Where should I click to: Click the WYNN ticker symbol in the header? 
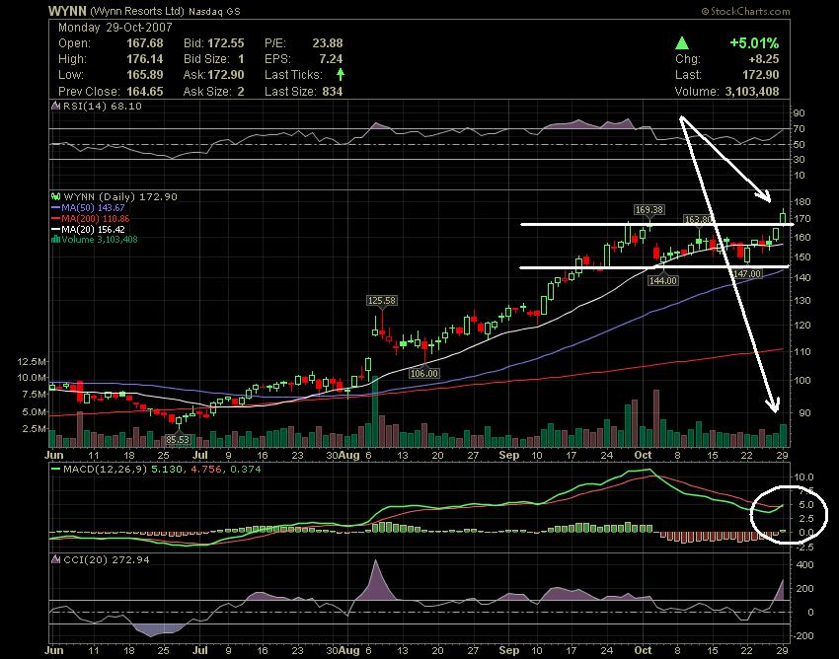click(67, 11)
